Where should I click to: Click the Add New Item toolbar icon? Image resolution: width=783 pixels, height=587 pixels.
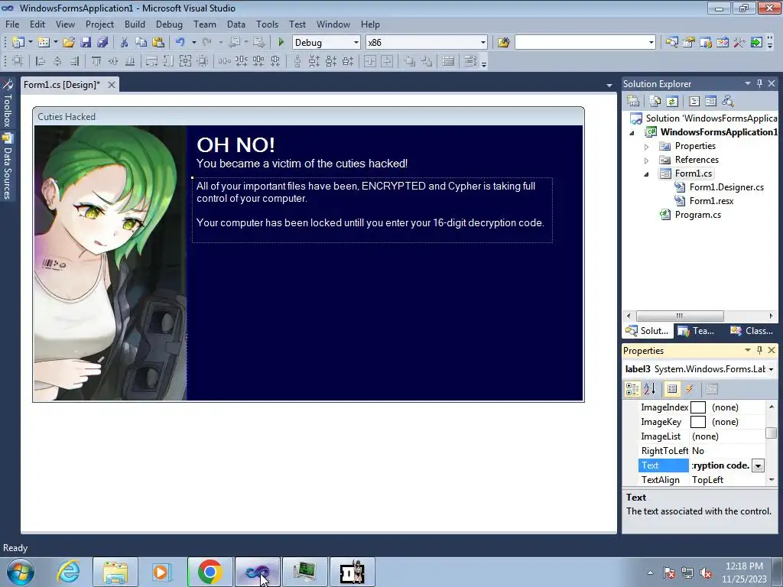[43, 43]
